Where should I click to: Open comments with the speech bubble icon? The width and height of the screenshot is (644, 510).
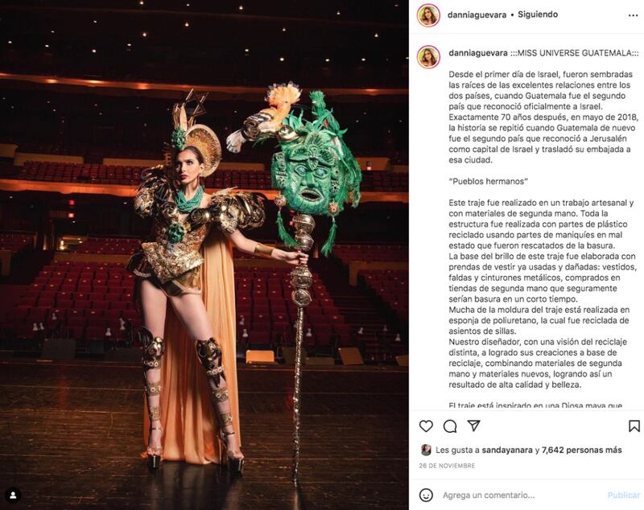[x=450, y=426]
